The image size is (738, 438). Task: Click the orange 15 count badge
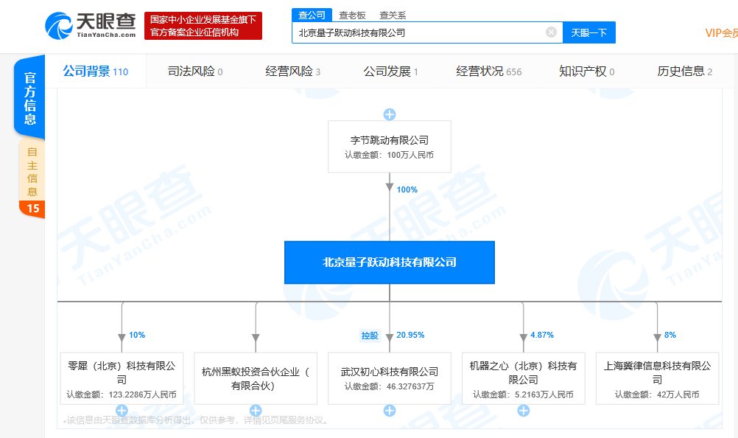[x=32, y=209]
